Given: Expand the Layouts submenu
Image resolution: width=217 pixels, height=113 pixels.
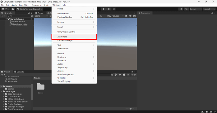Looking at the screenshot, I should pyautogui.click(x=74, y=22).
